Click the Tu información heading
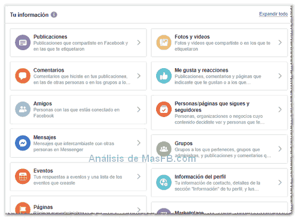The height and width of the screenshot is (221, 299). click(x=29, y=15)
